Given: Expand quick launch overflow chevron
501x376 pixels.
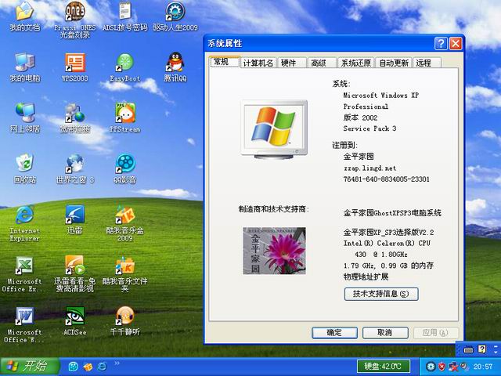Looking at the screenshot, I should pos(117,363).
